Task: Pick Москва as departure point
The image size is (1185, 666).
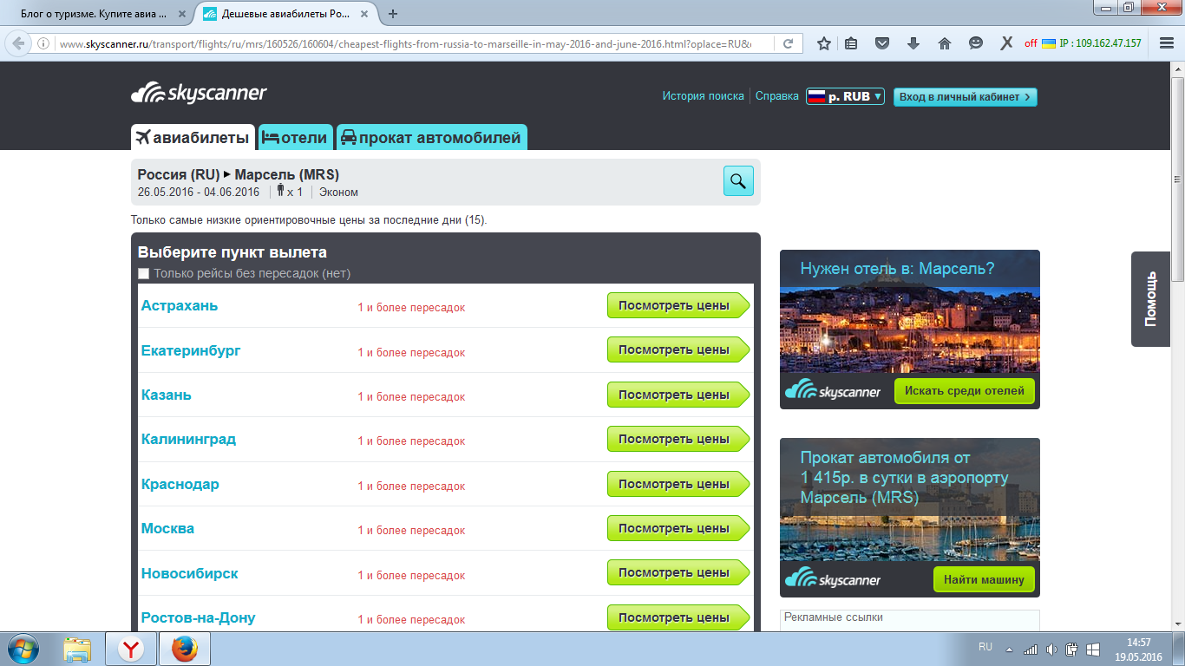Action: [167, 528]
